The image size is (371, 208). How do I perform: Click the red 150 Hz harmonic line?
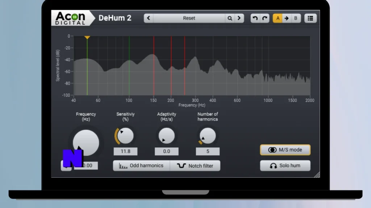[154, 66]
